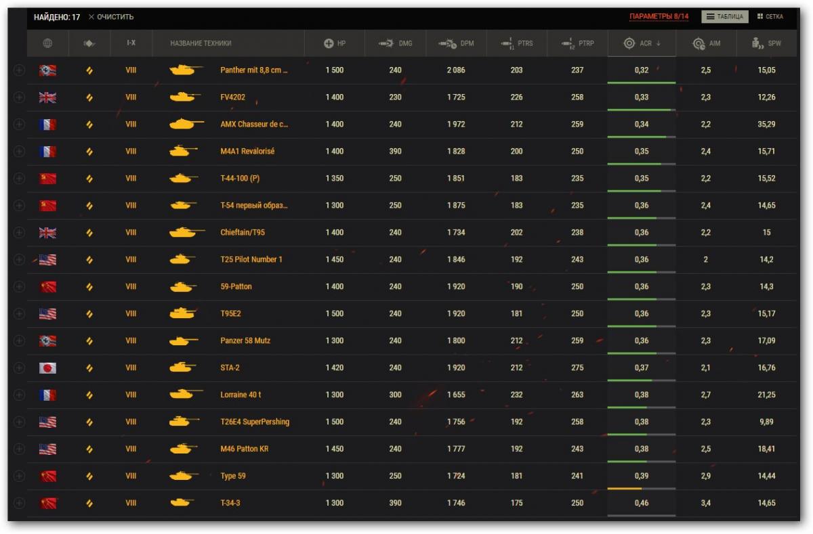Sort table by AIM column header
This screenshot has height=534, width=813.
tap(706, 43)
